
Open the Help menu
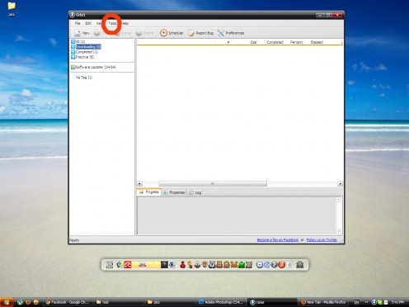tap(125, 23)
